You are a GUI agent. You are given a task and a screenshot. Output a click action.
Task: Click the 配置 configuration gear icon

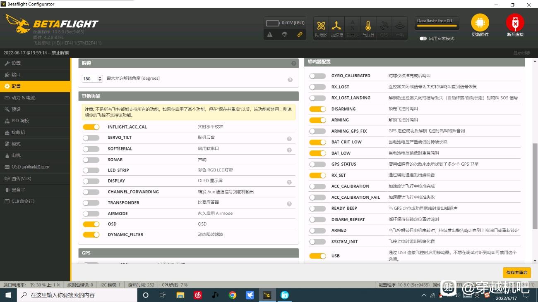coord(7,86)
